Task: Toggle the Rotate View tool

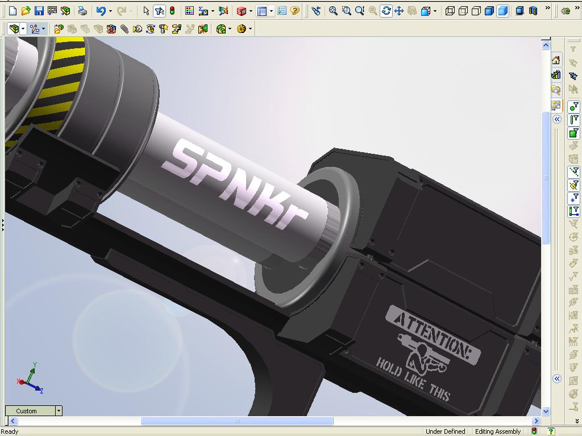Action: tap(386, 11)
